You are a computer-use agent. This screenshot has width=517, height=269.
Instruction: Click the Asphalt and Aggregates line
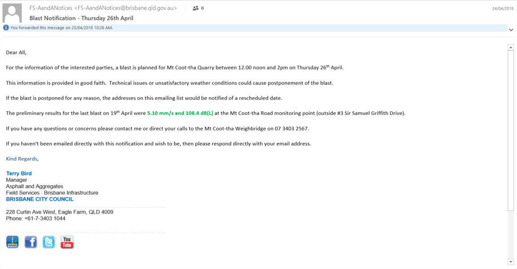[x=34, y=186]
